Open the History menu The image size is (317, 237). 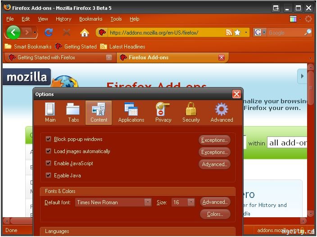click(63, 19)
